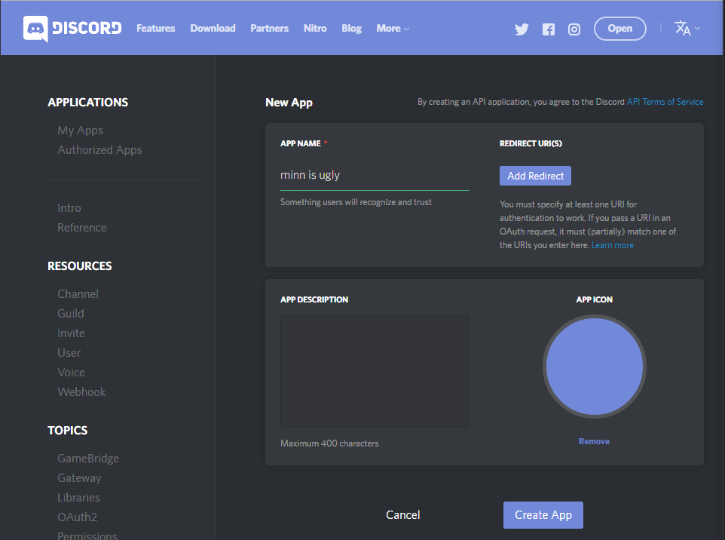The image size is (725, 540).
Task: Open Discord's Facebook page icon
Action: 549,29
